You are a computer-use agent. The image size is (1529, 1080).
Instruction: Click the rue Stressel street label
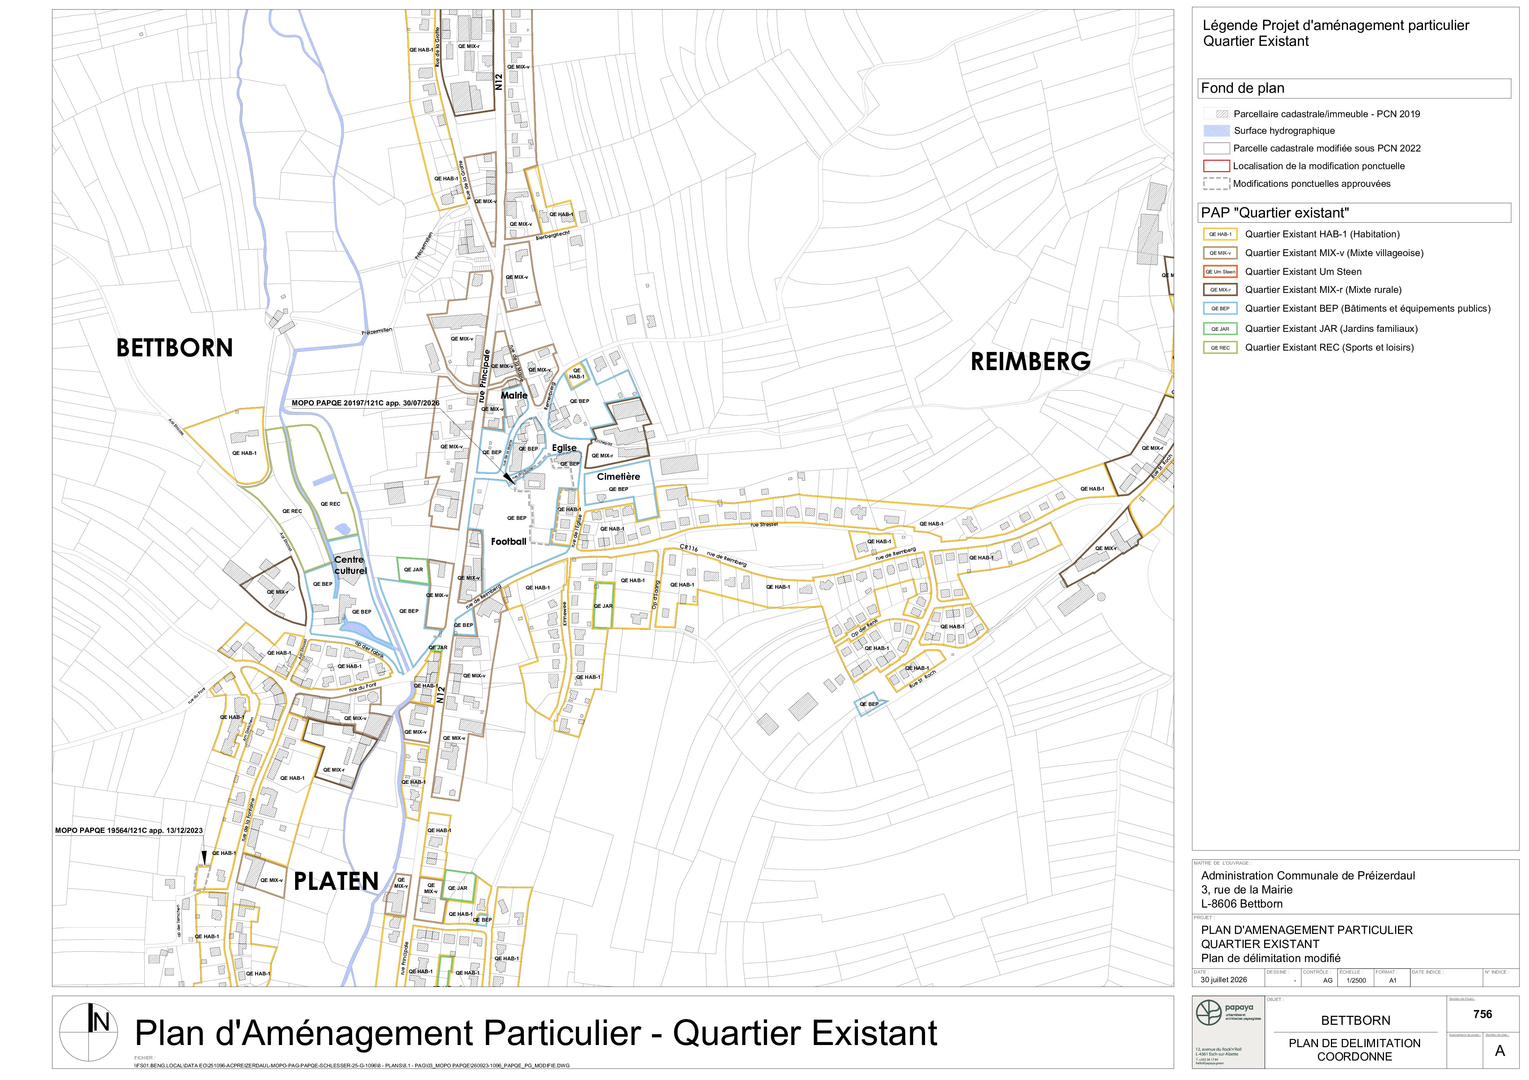pos(764,525)
